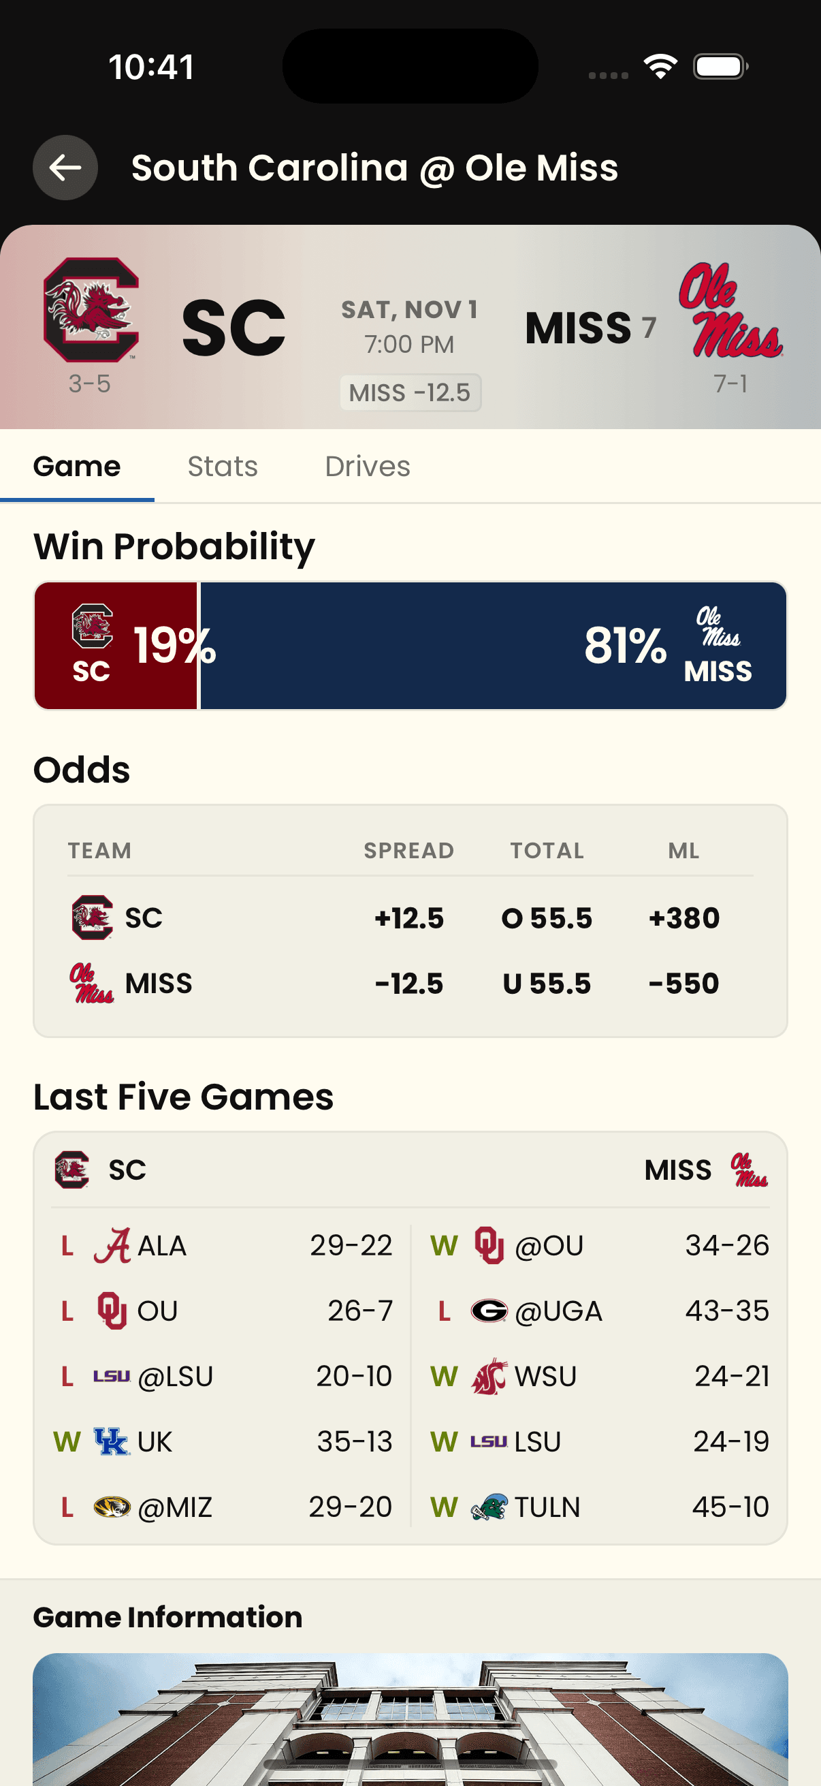Tap the Ole Miss header logo
This screenshot has width=821, height=1786.
(x=730, y=310)
